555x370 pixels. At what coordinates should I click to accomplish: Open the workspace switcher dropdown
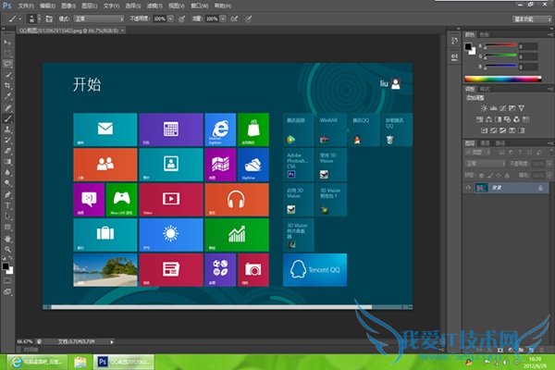(x=532, y=19)
